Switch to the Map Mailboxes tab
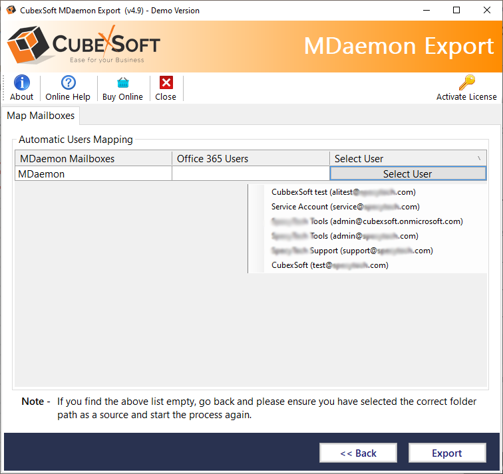The height and width of the screenshot is (474, 503). tap(41, 116)
